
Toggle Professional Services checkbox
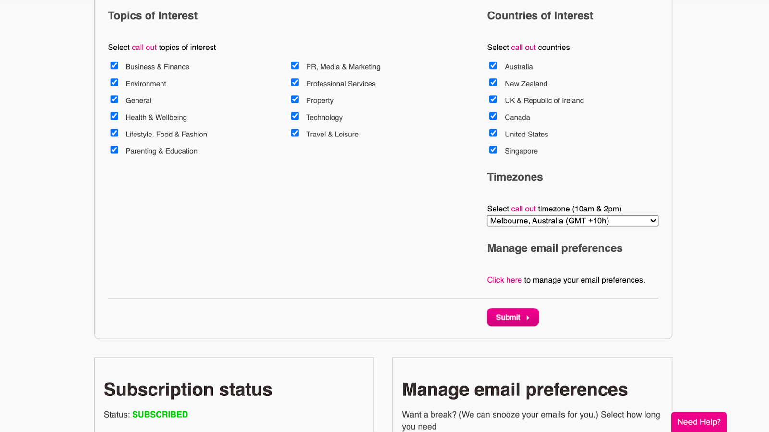point(295,83)
